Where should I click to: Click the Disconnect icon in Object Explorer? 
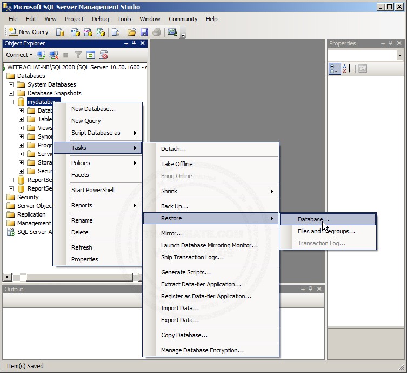click(54, 55)
